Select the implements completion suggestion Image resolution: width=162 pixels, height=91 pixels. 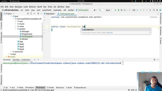pos(116,30)
